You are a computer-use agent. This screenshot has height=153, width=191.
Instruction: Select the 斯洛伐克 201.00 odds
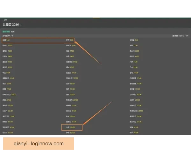pyautogui.click(x=72, y=100)
